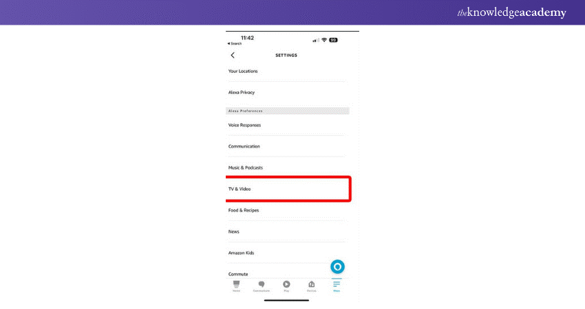
Task: Return to Search via status bar link
Action: [x=234, y=43]
